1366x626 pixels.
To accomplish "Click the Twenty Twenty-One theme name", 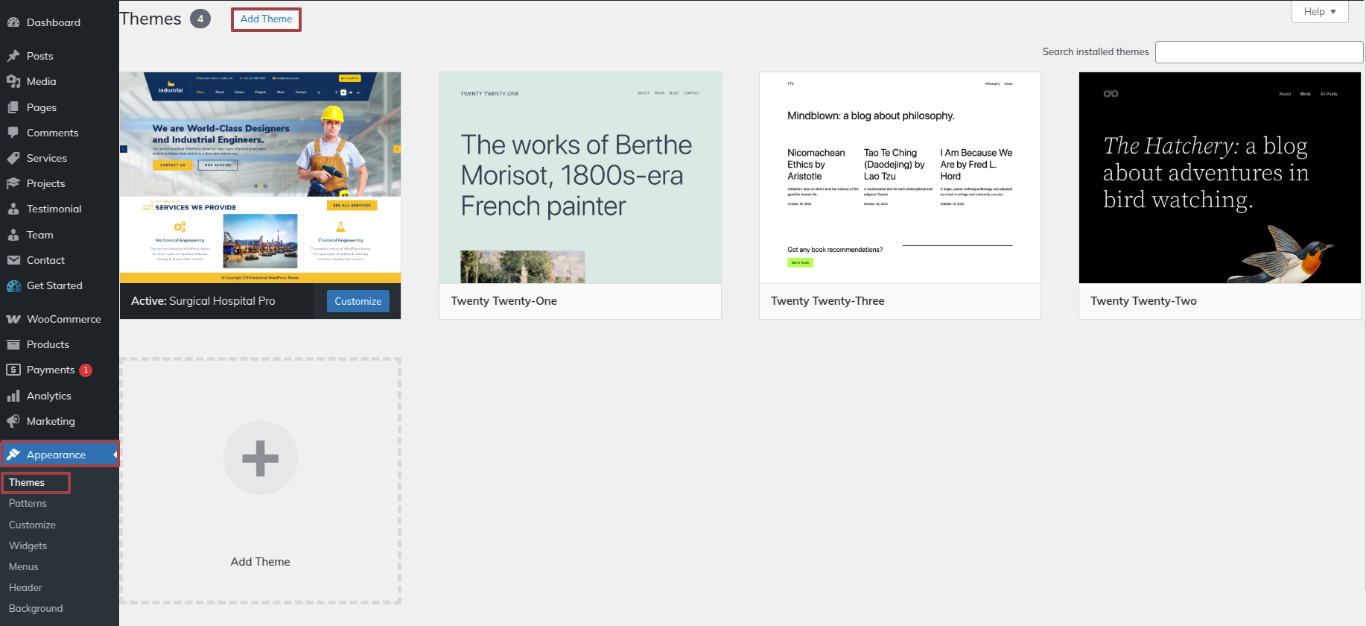I will pos(504,301).
